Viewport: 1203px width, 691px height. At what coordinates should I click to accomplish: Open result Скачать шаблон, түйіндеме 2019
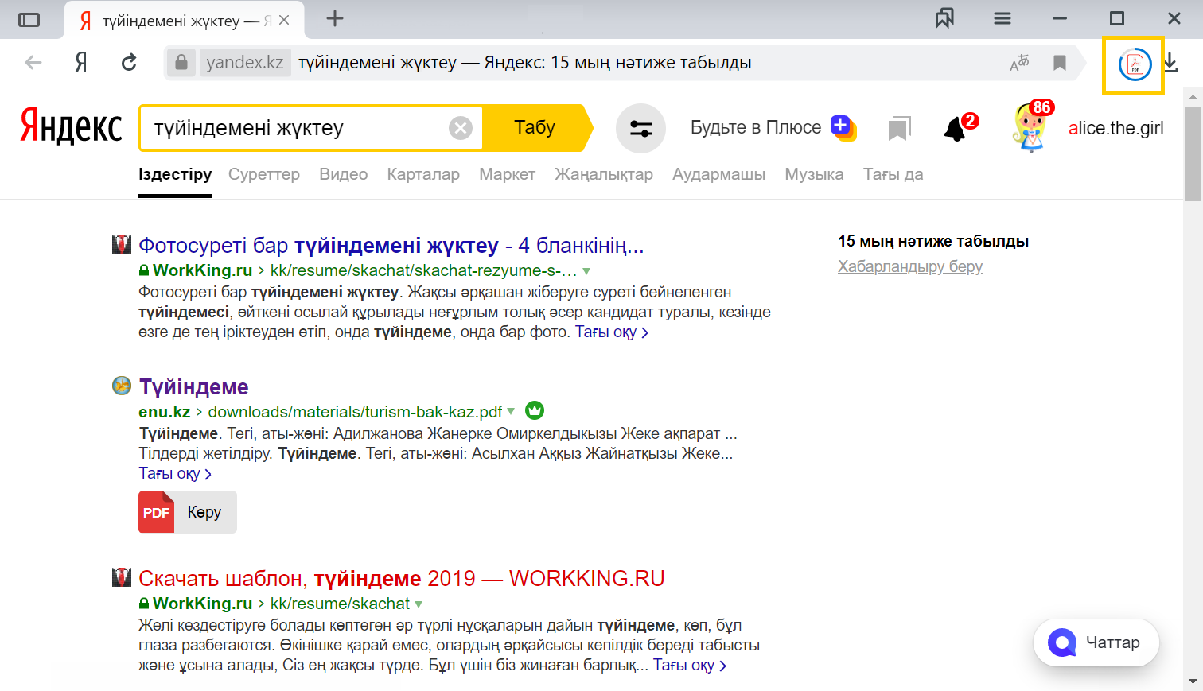402,578
